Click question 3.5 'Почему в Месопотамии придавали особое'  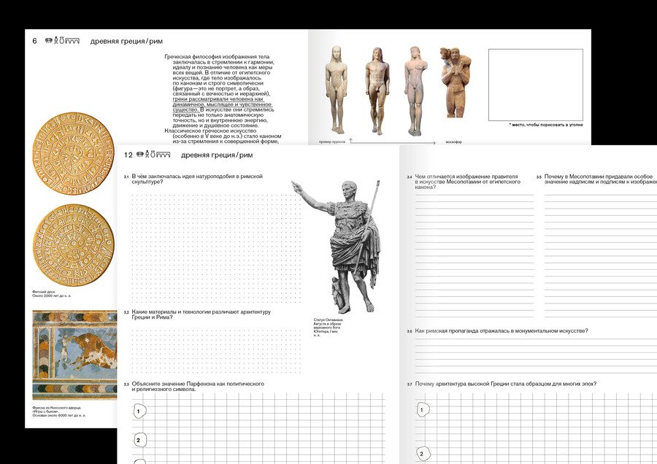(x=601, y=179)
